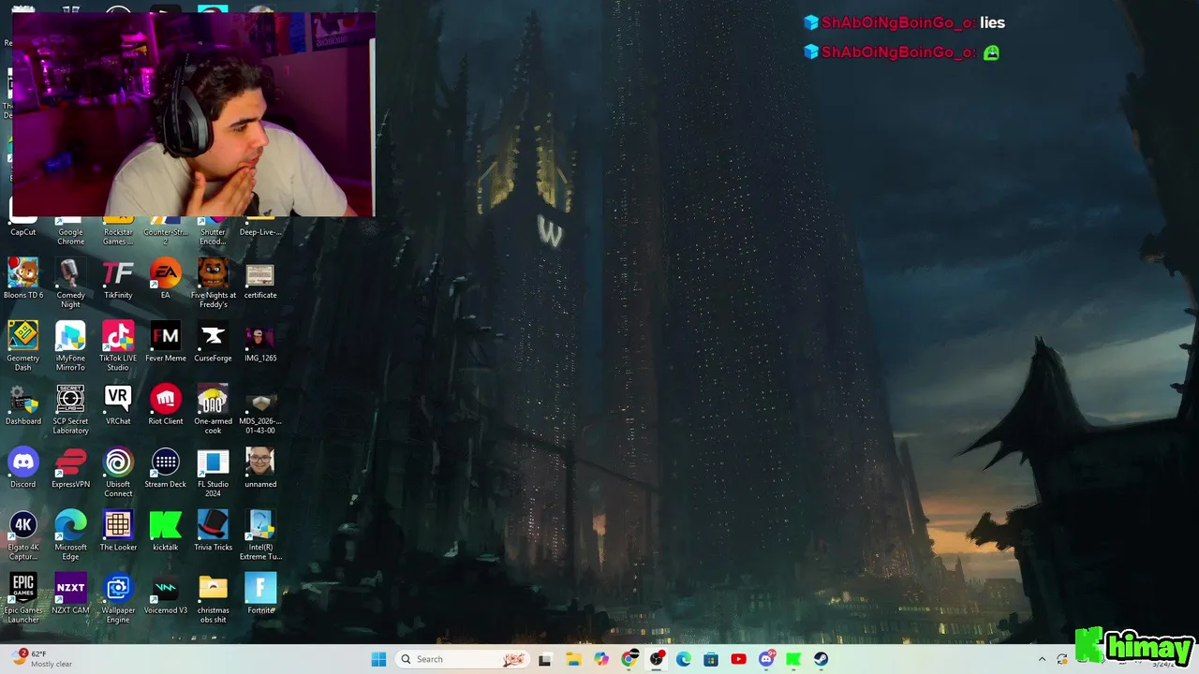Open the Dashboard desktop icon
This screenshot has width=1199, height=674.
point(23,400)
